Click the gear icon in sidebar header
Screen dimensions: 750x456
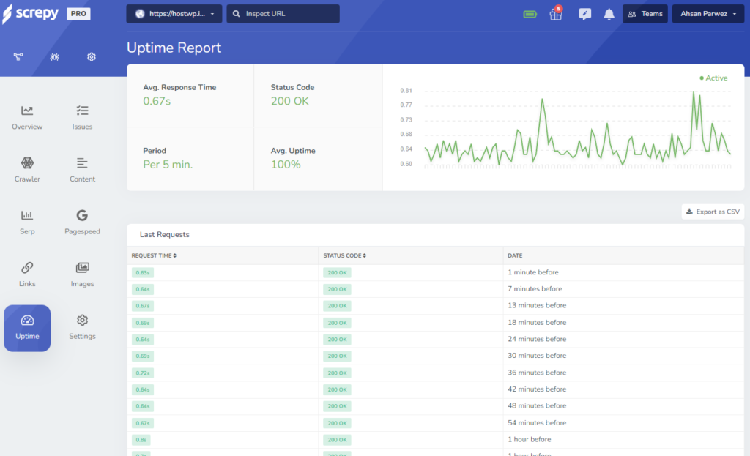pyautogui.click(x=92, y=56)
